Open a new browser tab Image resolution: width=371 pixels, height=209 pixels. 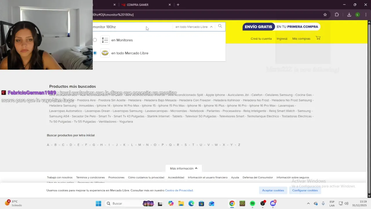coord(178,5)
